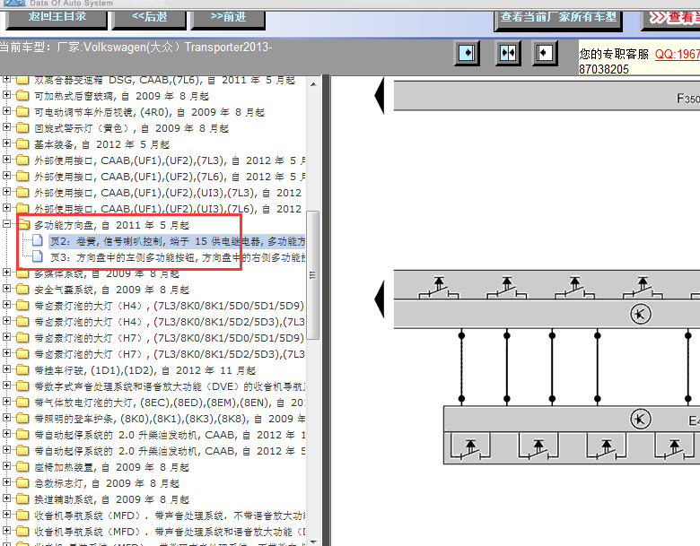Image resolution: width=700 pixels, height=546 pixels.
Task: Click folder icon of 可加热式后窗玻璃
Action: (x=22, y=95)
